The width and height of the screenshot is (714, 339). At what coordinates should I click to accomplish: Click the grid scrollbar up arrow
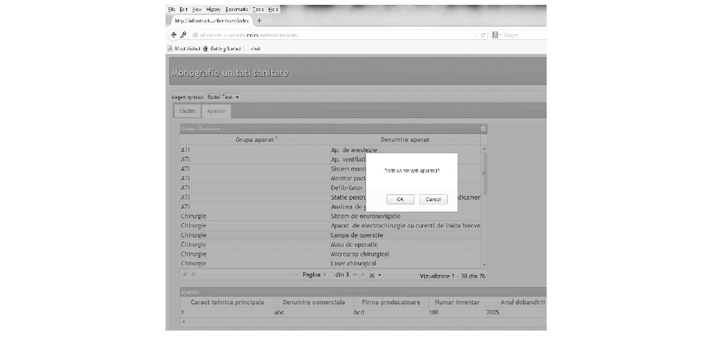point(484,148)
